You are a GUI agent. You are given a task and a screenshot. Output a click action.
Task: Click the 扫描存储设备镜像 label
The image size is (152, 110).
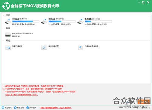click(x=92, y=46)
